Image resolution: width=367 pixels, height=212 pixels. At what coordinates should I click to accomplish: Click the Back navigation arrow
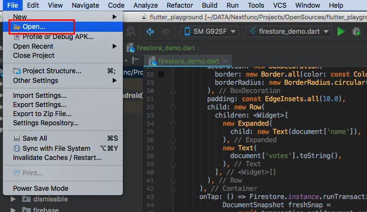coord(150,31)
